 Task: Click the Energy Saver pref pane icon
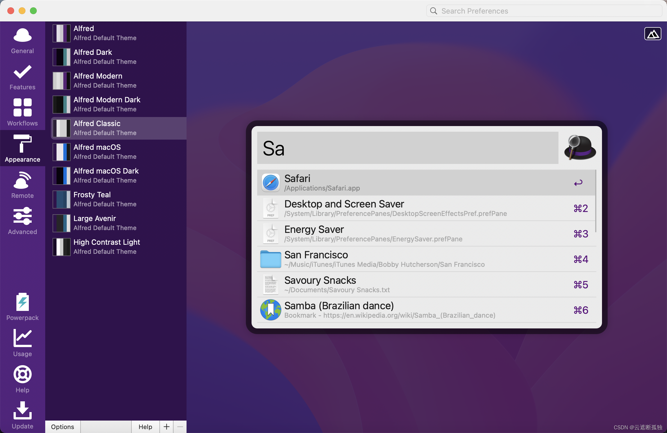270,233
